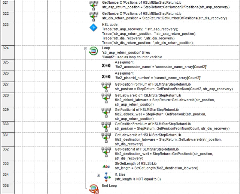Click the GetLabwareId icon for file2_destination_labware
Screen dimensions: 240x194
106,138
